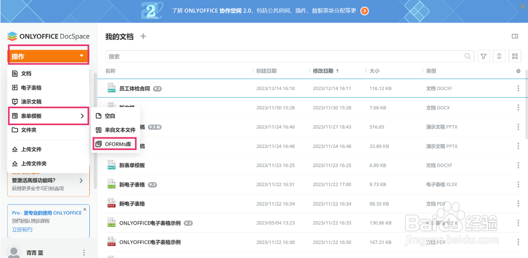
Task: Click the plus icon beside 我的文档
Action: pos(143,37)
